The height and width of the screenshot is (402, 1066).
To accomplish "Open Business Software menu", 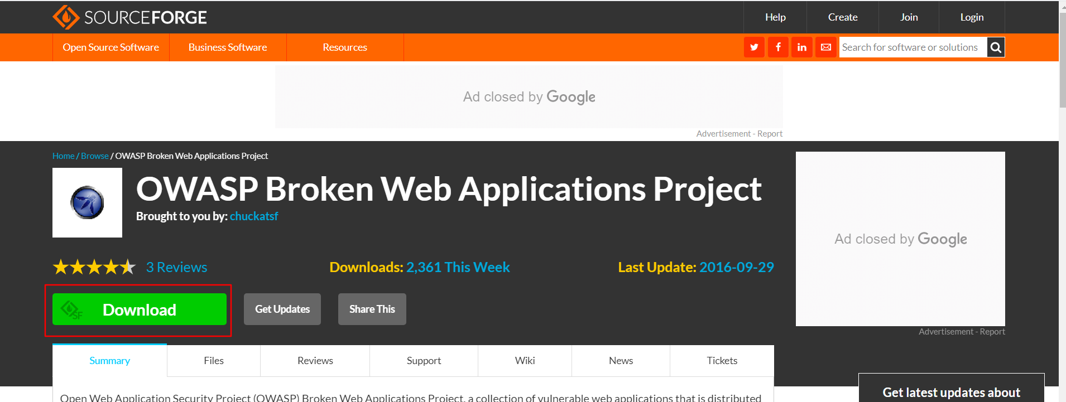I will click(x=228, y=47).
